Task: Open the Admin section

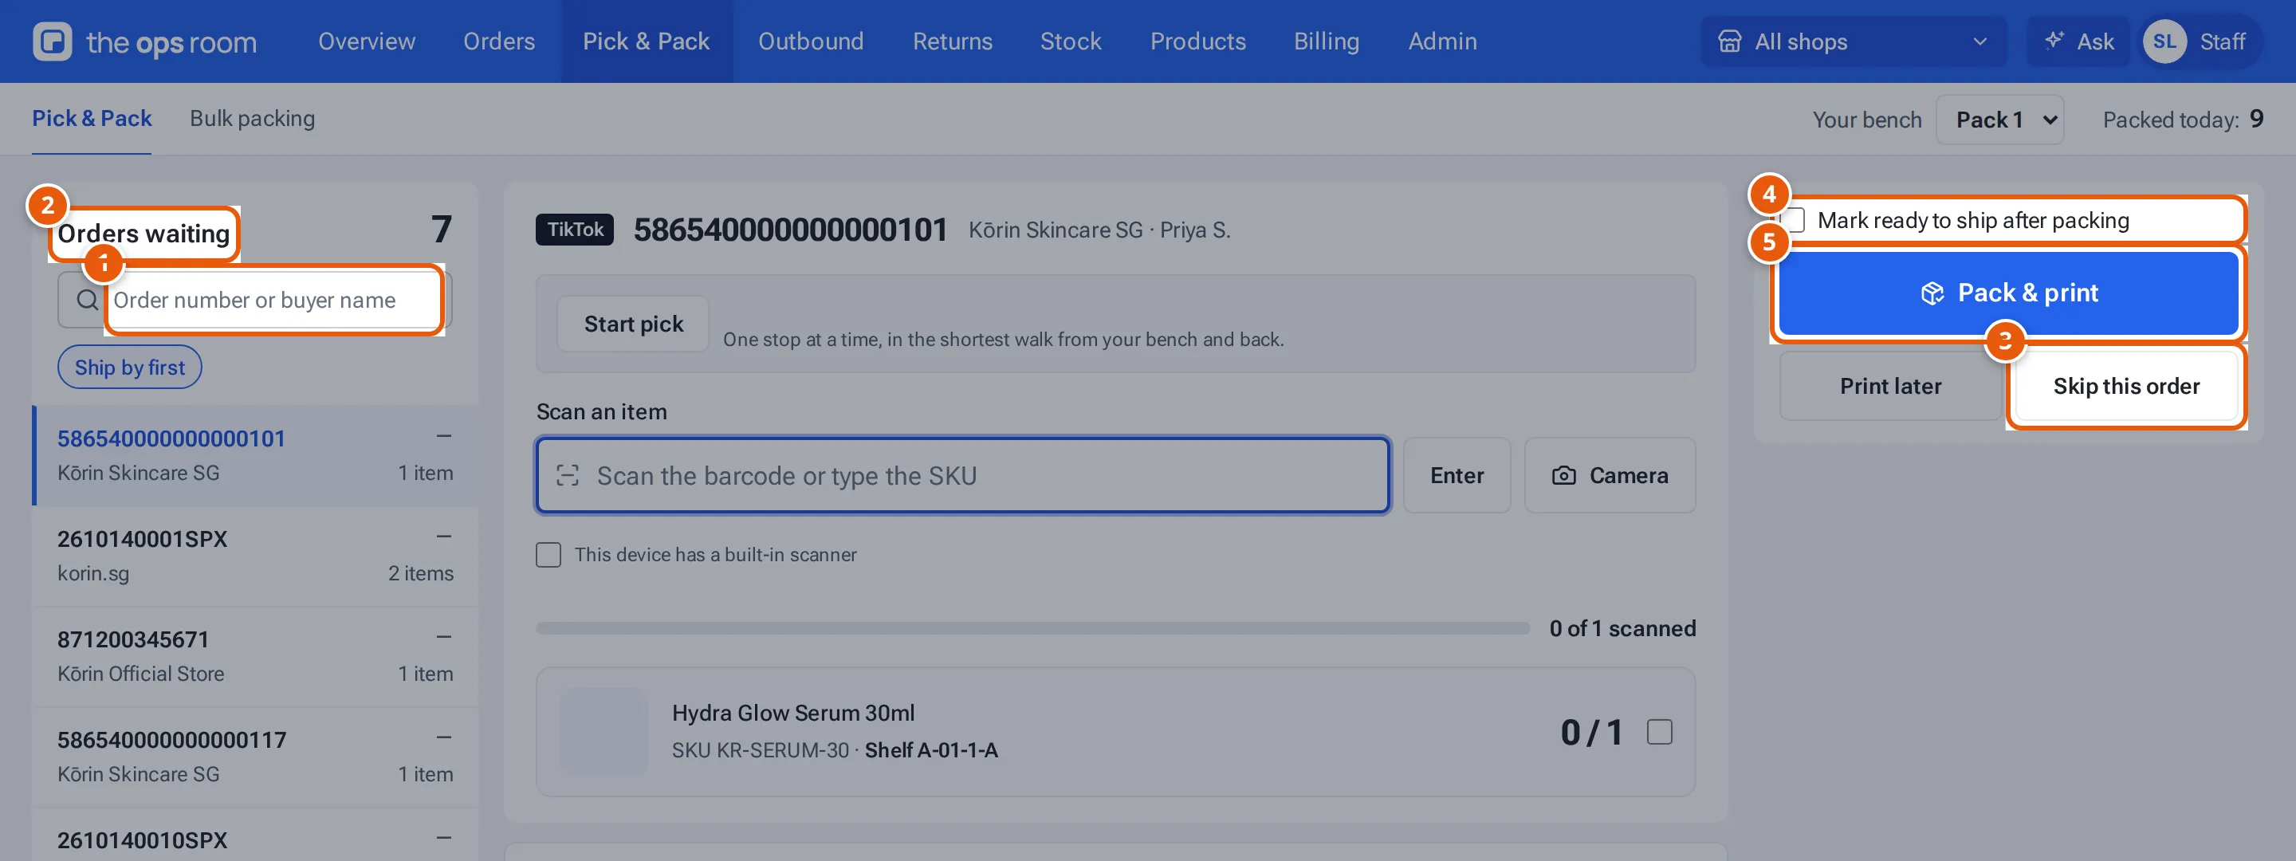Action: 1442,41
